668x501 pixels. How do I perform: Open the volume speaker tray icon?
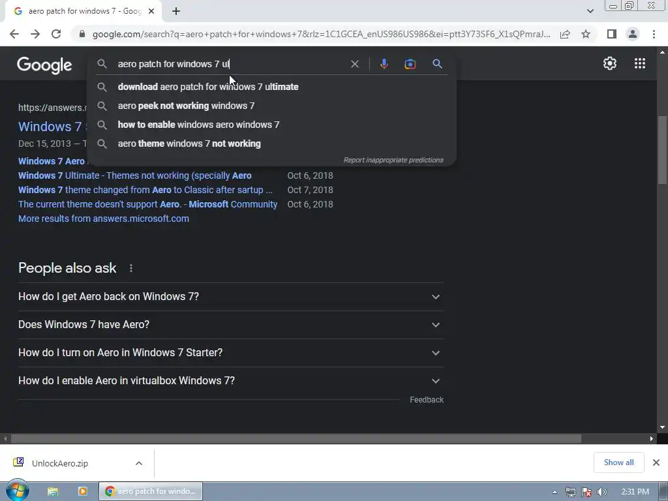pos(602,492)
